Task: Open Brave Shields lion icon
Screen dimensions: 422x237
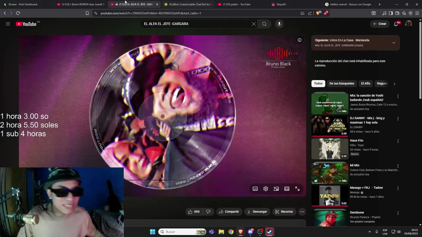Action: pyautogui.click(x=318, y=13)
